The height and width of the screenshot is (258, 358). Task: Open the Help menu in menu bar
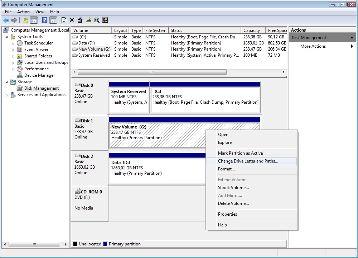point(54,12)
